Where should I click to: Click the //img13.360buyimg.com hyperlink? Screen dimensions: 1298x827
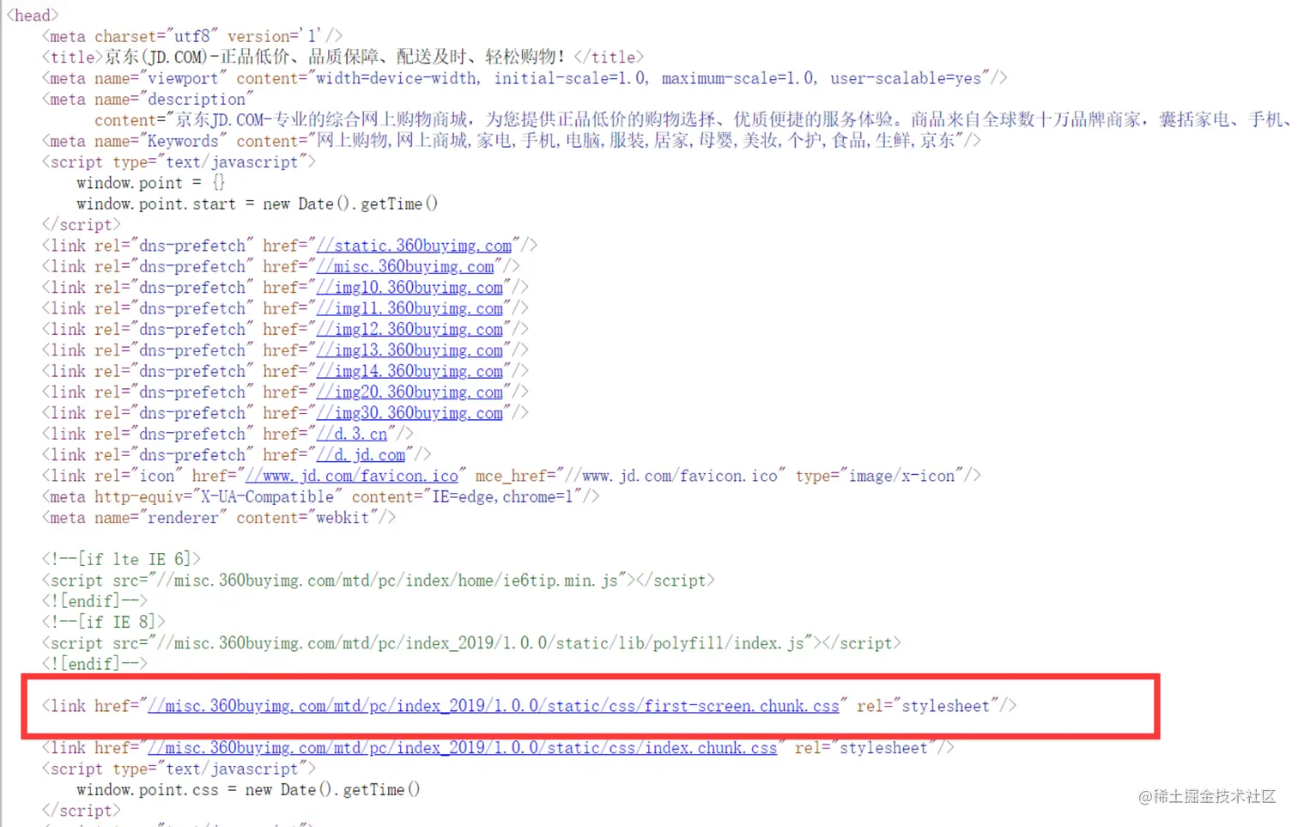pyautogui.click(x=409, y=350)
